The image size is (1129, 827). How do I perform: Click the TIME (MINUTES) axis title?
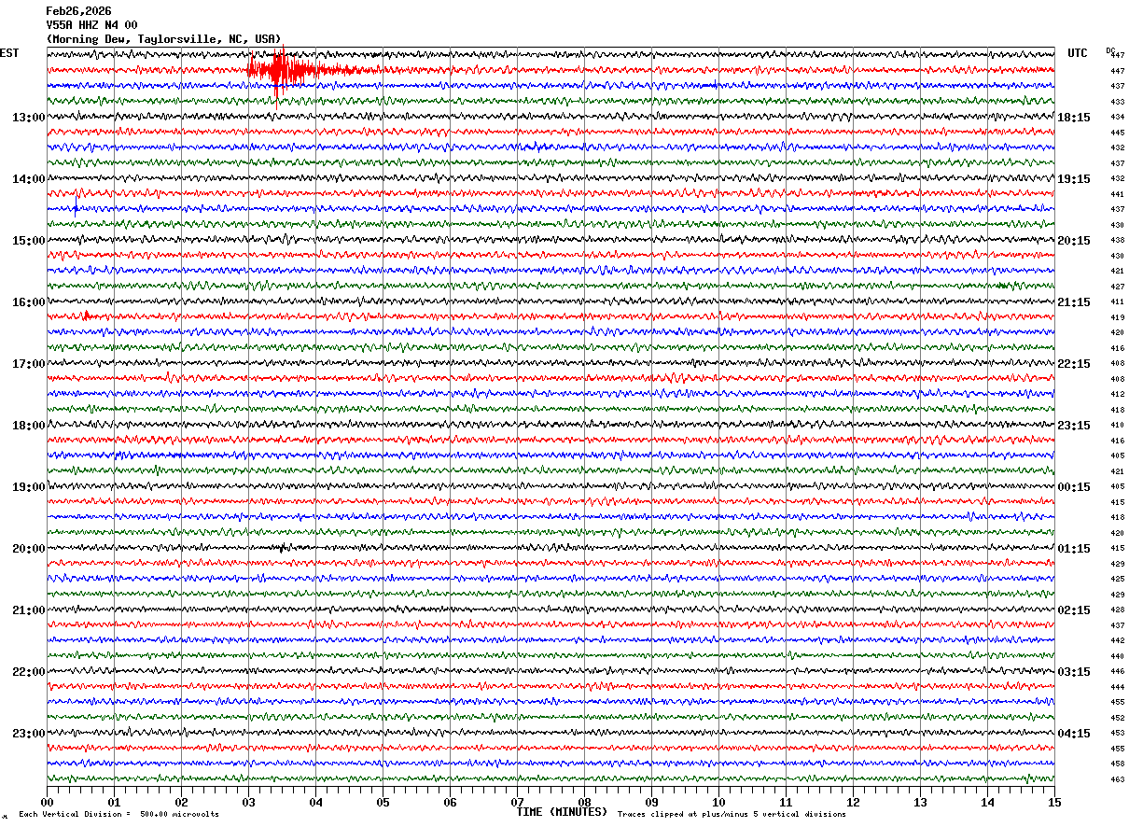click(562, 812)
